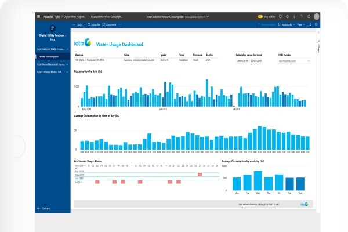Open the Power BI app launcher grid
348x232 pixels.
point(39,17)
